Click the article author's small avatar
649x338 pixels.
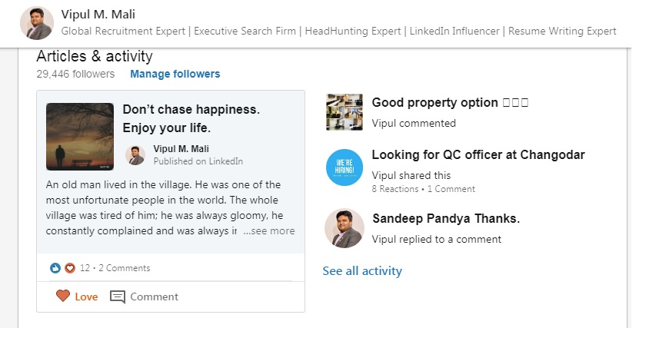135,155
